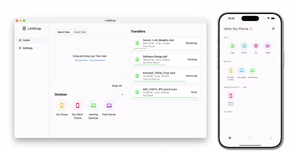Pick the Prod Server laptop icon

click(109, 105)
